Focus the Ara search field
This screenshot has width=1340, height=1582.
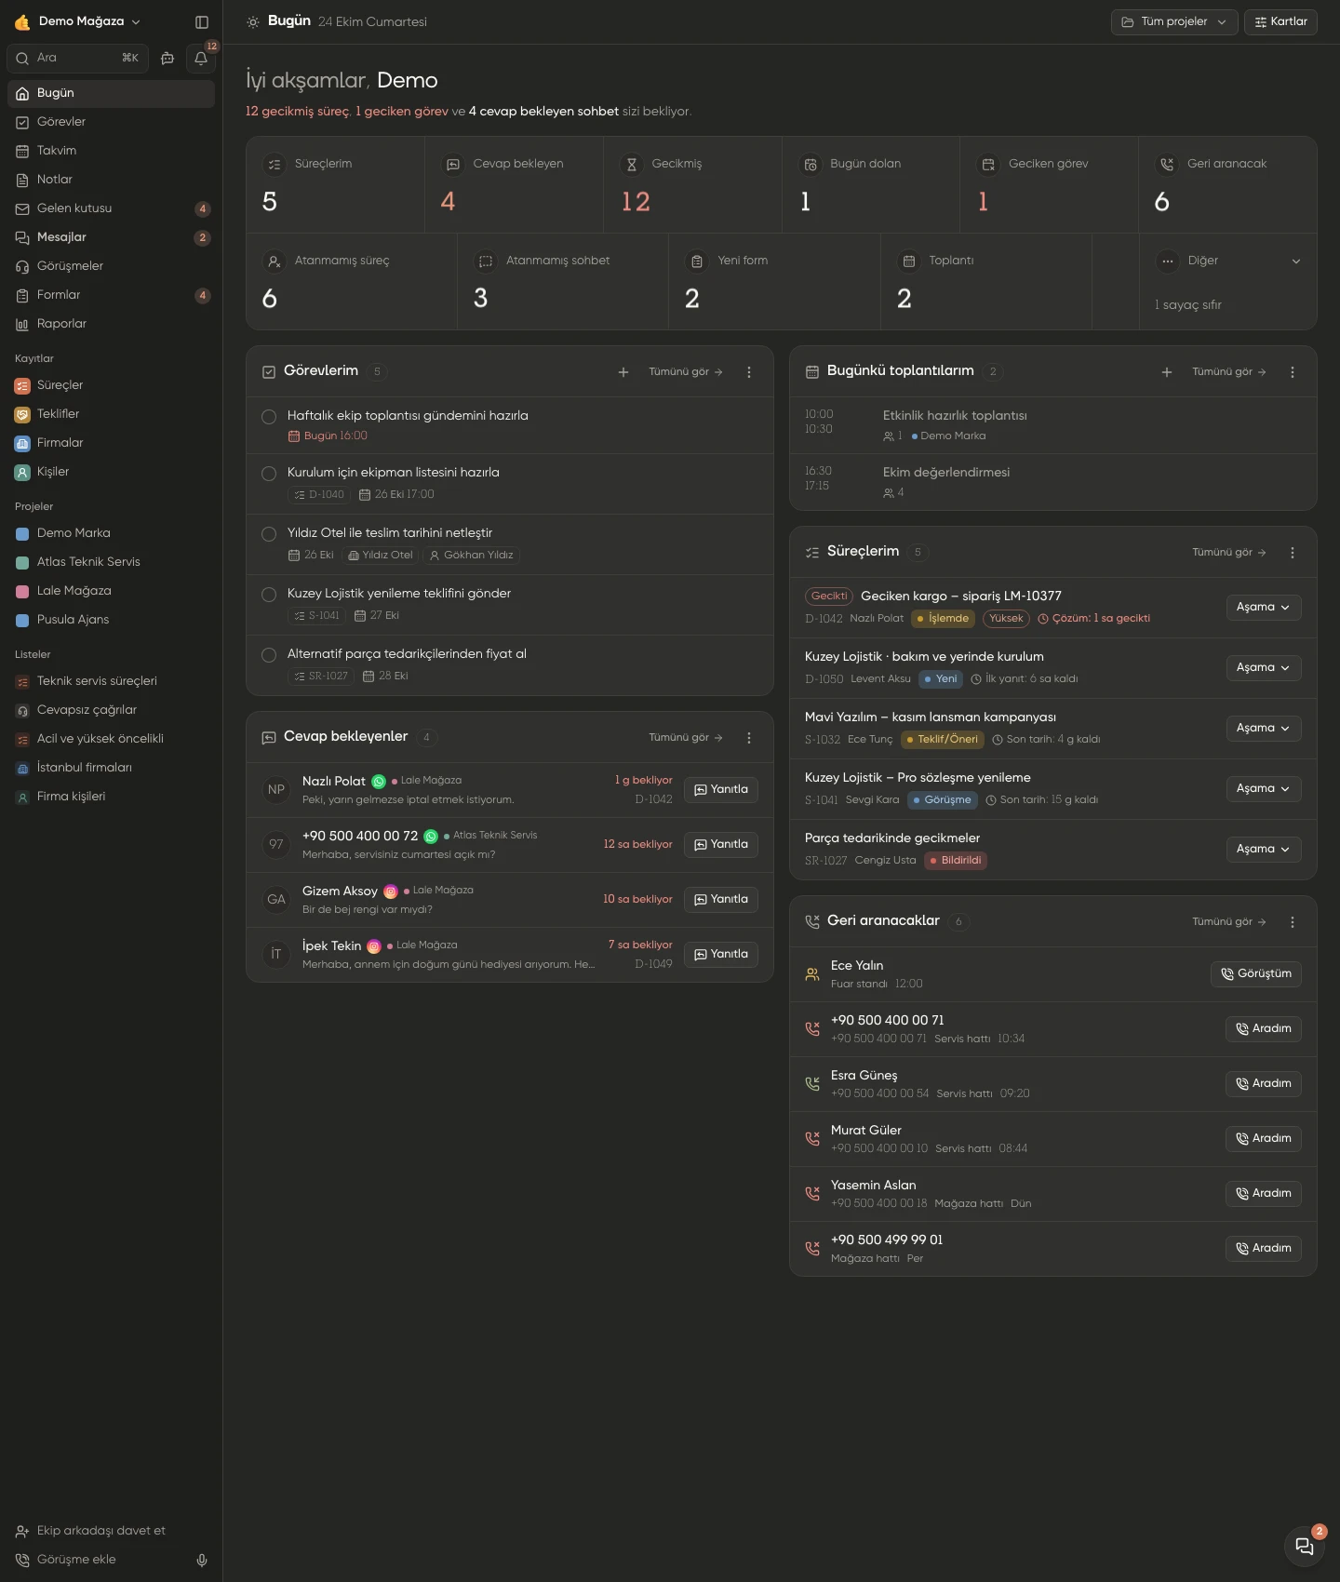pos(78,58)
